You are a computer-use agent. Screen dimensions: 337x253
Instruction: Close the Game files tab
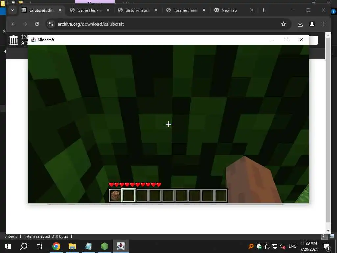tap(108, 10)
